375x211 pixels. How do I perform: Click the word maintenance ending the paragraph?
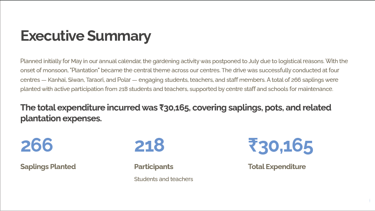click(x=316, y=89)
